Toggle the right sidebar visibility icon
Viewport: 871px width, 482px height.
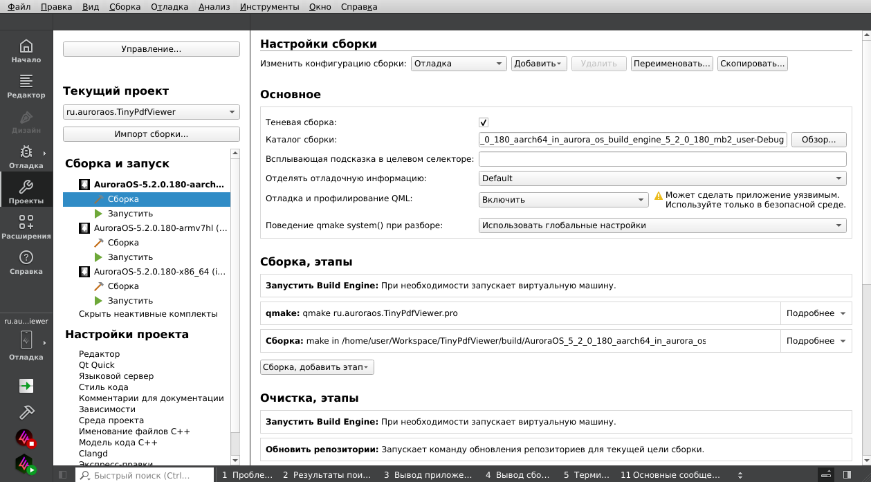(x=847, y=475)
